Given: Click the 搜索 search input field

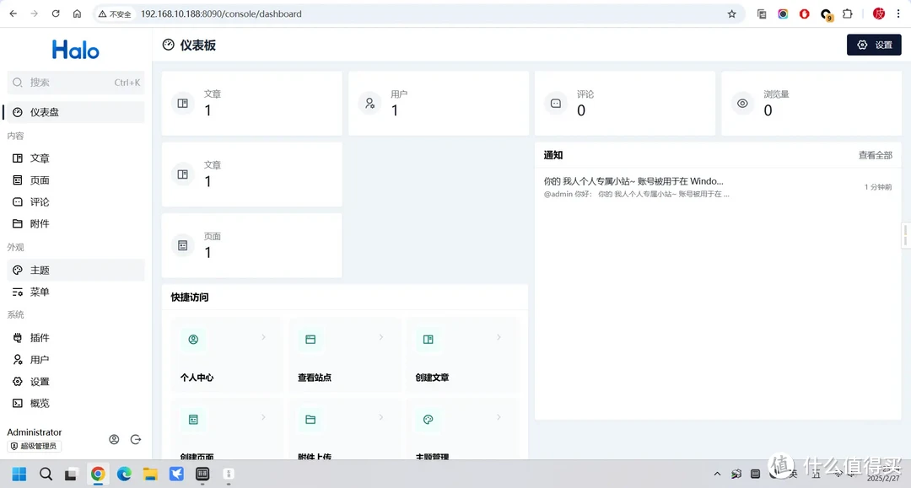Looking at the screenshot, I should click(76, 82).
